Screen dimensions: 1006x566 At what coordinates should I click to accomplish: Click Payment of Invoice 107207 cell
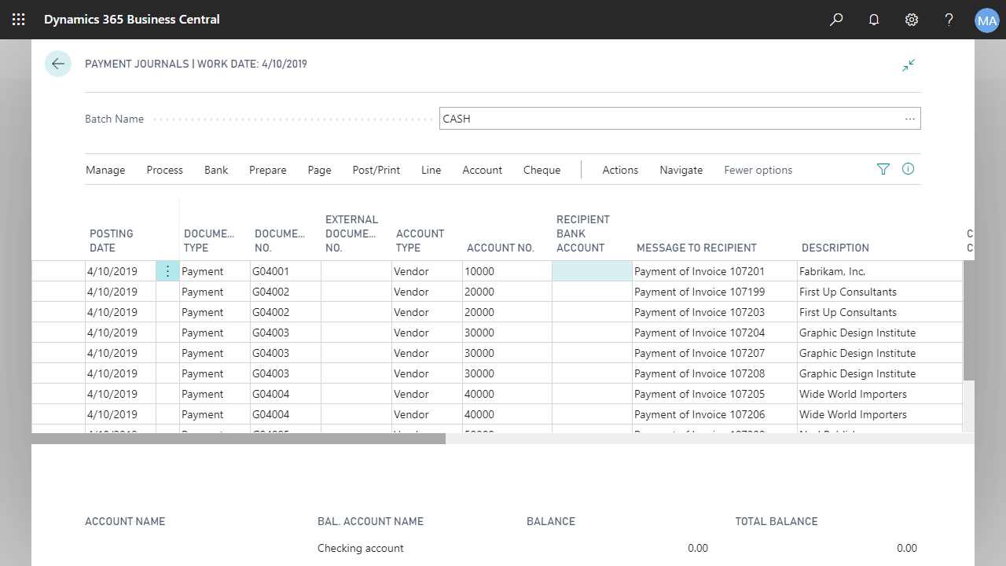714,353
